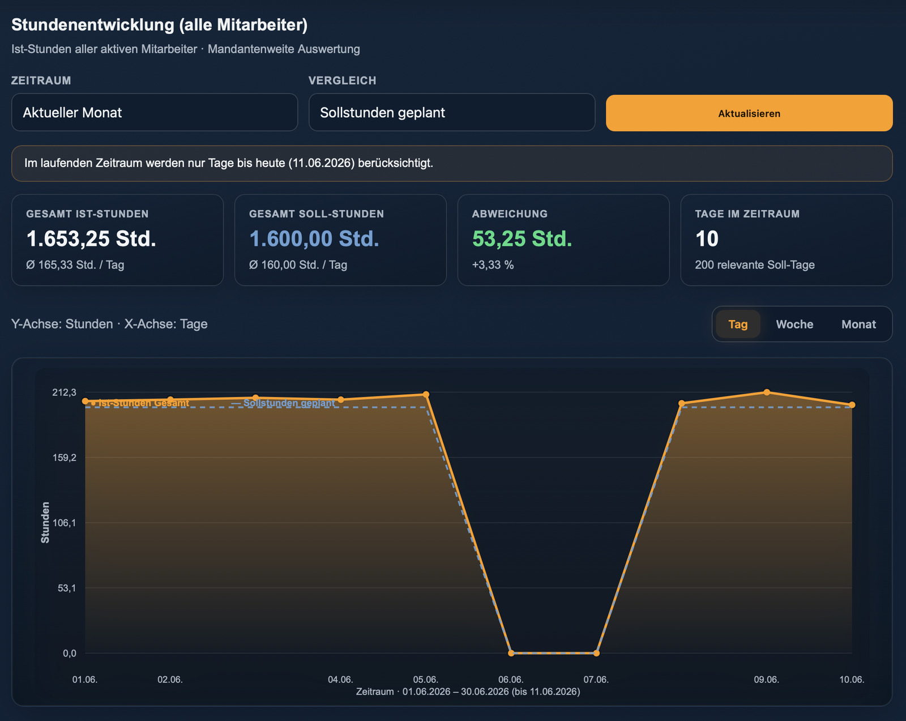Screen dimensions: 906x721
Task: Click the data point for 10.06.
Action: [852, 405]
